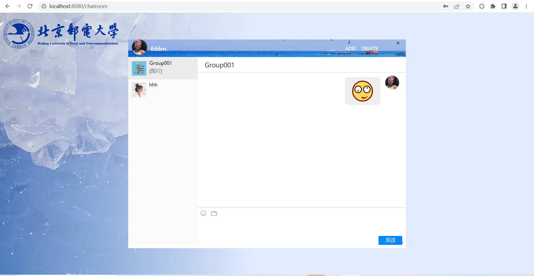Image resolution: width=534 pixels, height=276 pixels.
Task: Click the 666m user avatar in header
Action: pyautogui.click(x=139, y=47)
